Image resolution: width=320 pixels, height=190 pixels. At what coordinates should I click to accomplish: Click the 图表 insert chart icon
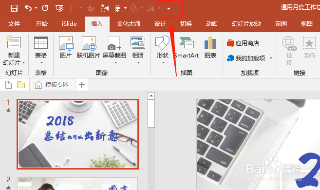click(210, 43)
